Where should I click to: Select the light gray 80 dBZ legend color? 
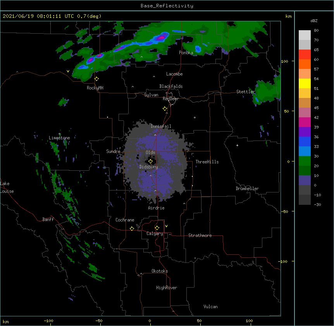coord(305,35)
